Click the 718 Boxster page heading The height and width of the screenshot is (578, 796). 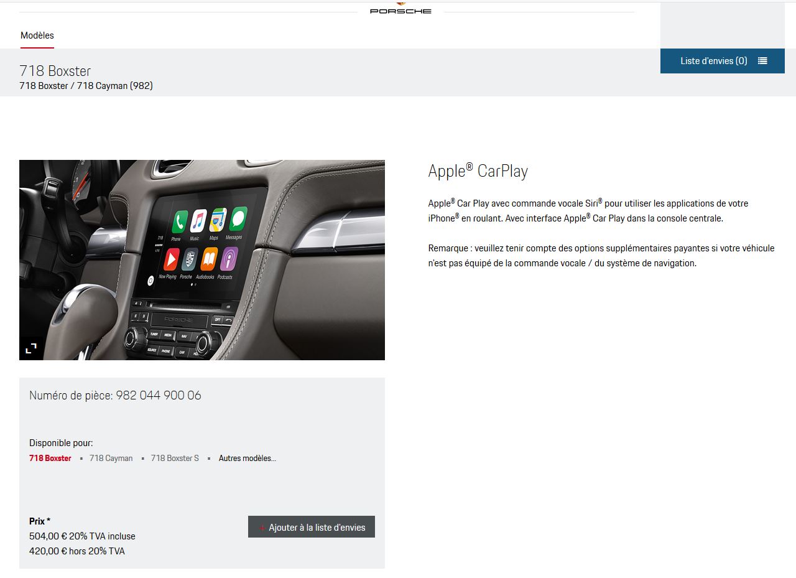click(x=55, y=71)
